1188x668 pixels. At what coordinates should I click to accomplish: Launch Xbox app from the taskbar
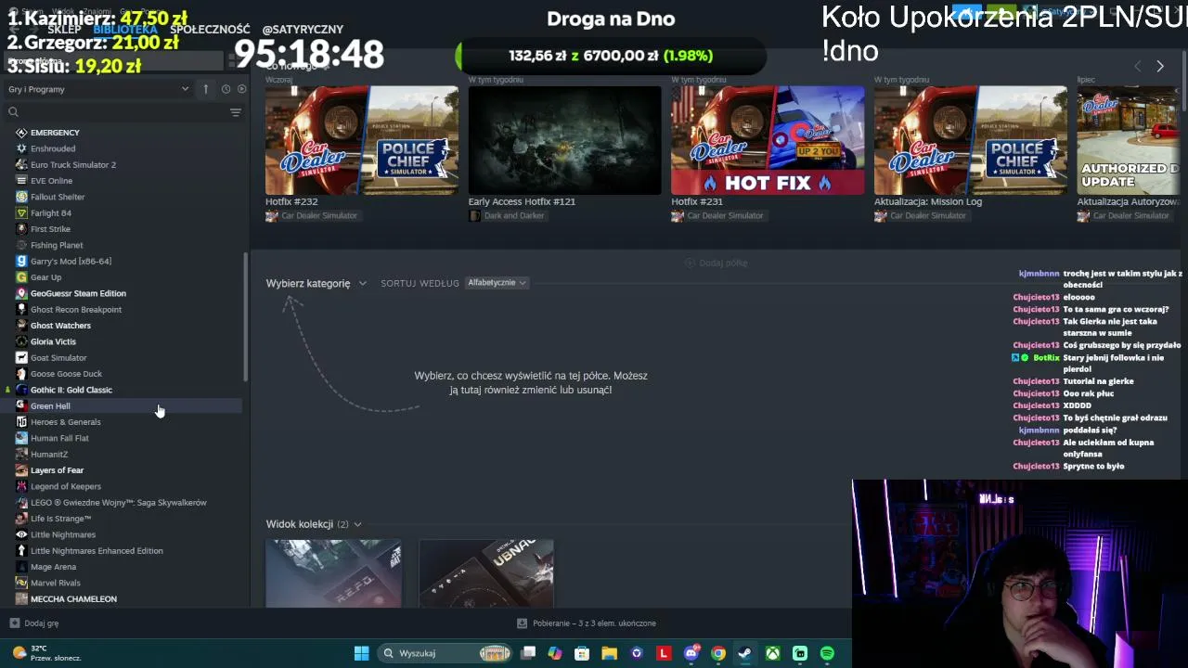tap(772, 653)
